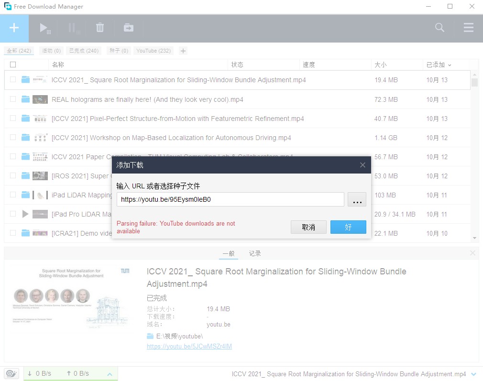This screenshot has width=483, height=381.
Task: Select checkbox for Pixel-Perfect Structure-from-Motion row
Action: (x=13, y=119)
